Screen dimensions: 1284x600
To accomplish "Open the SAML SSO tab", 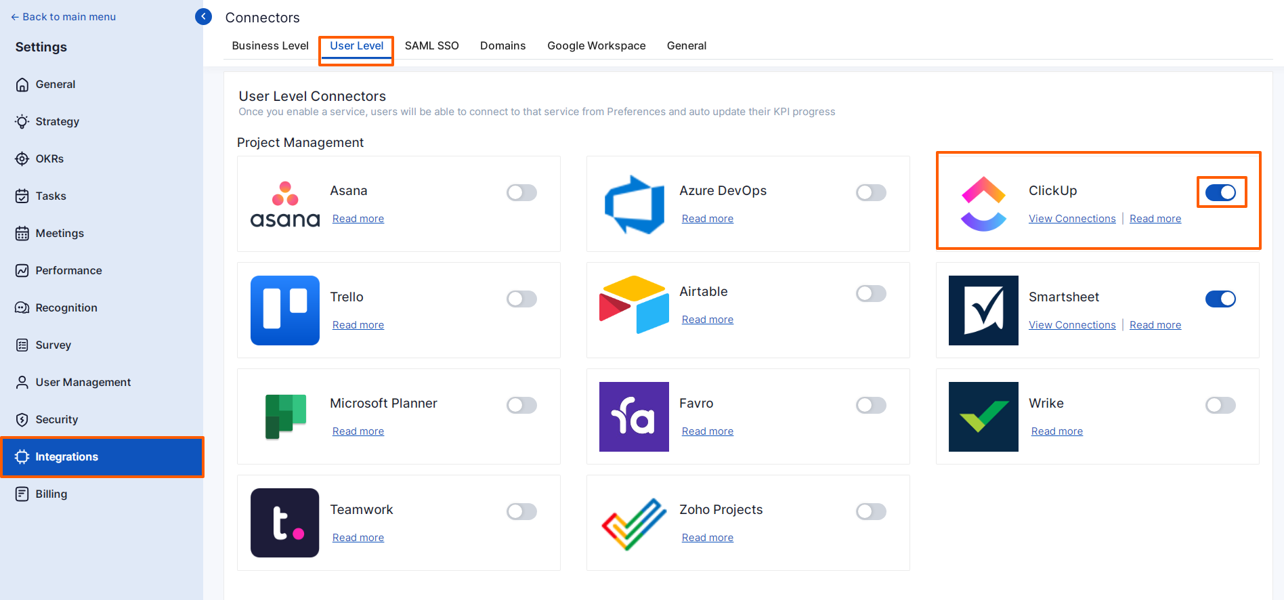I will click(432, 45).
